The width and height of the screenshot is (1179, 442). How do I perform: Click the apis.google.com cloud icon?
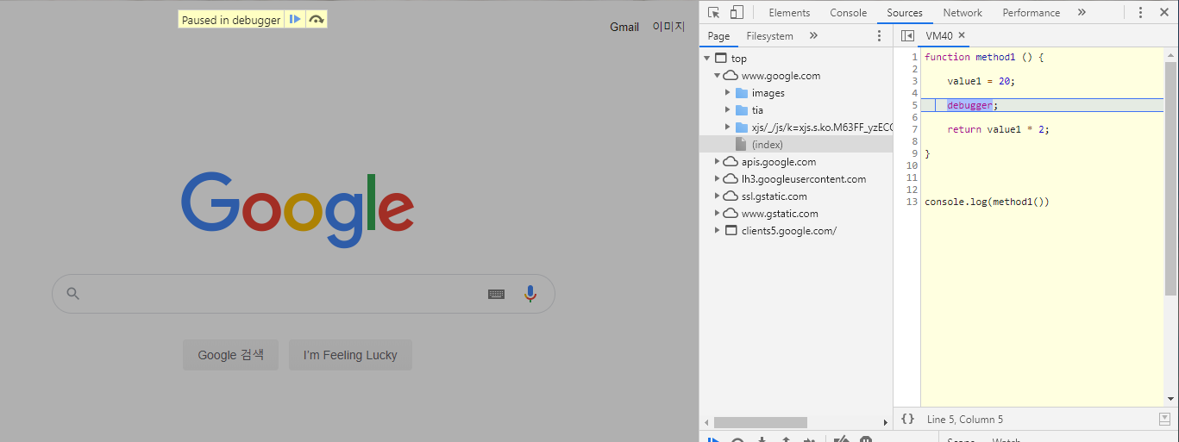coord(731,162)
